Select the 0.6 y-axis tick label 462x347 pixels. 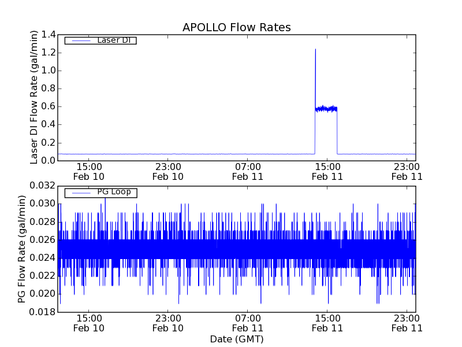[49, 106]
